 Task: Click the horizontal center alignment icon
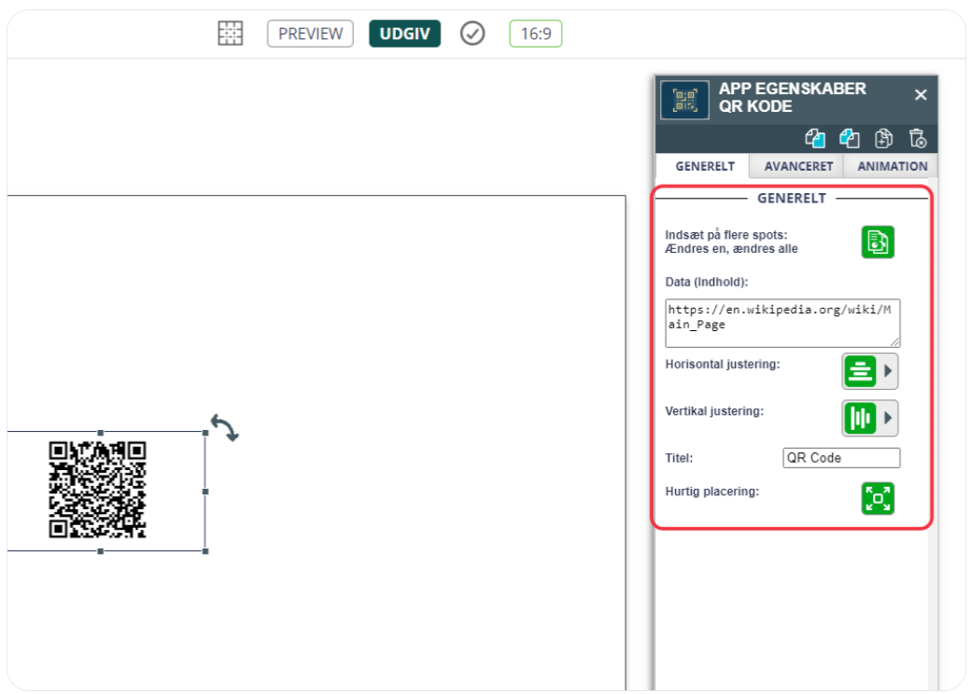pos(860,371)
